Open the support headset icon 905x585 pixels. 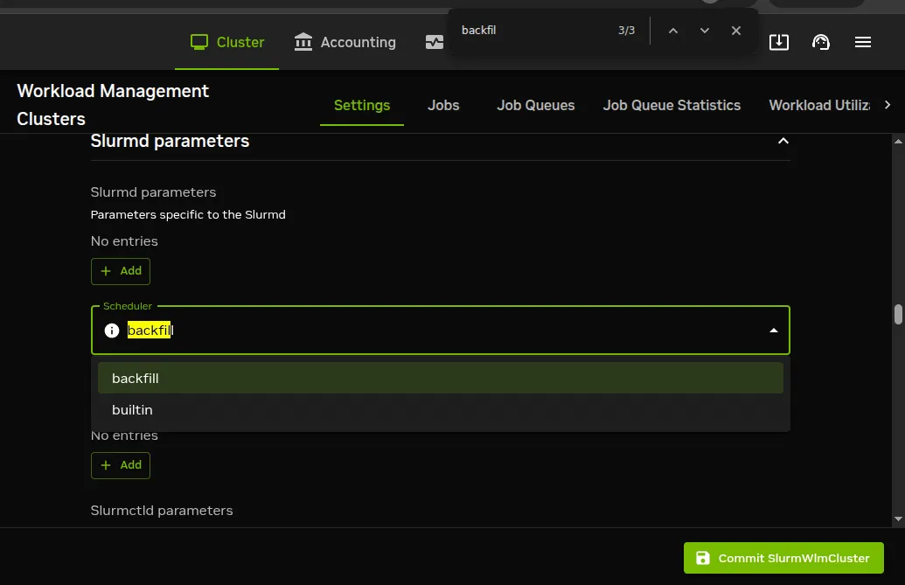click(821, 42)
